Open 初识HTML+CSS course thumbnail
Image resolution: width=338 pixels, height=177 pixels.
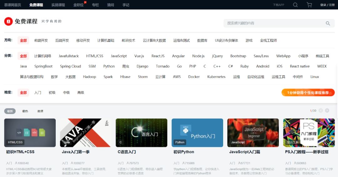(x=30, y=133)
